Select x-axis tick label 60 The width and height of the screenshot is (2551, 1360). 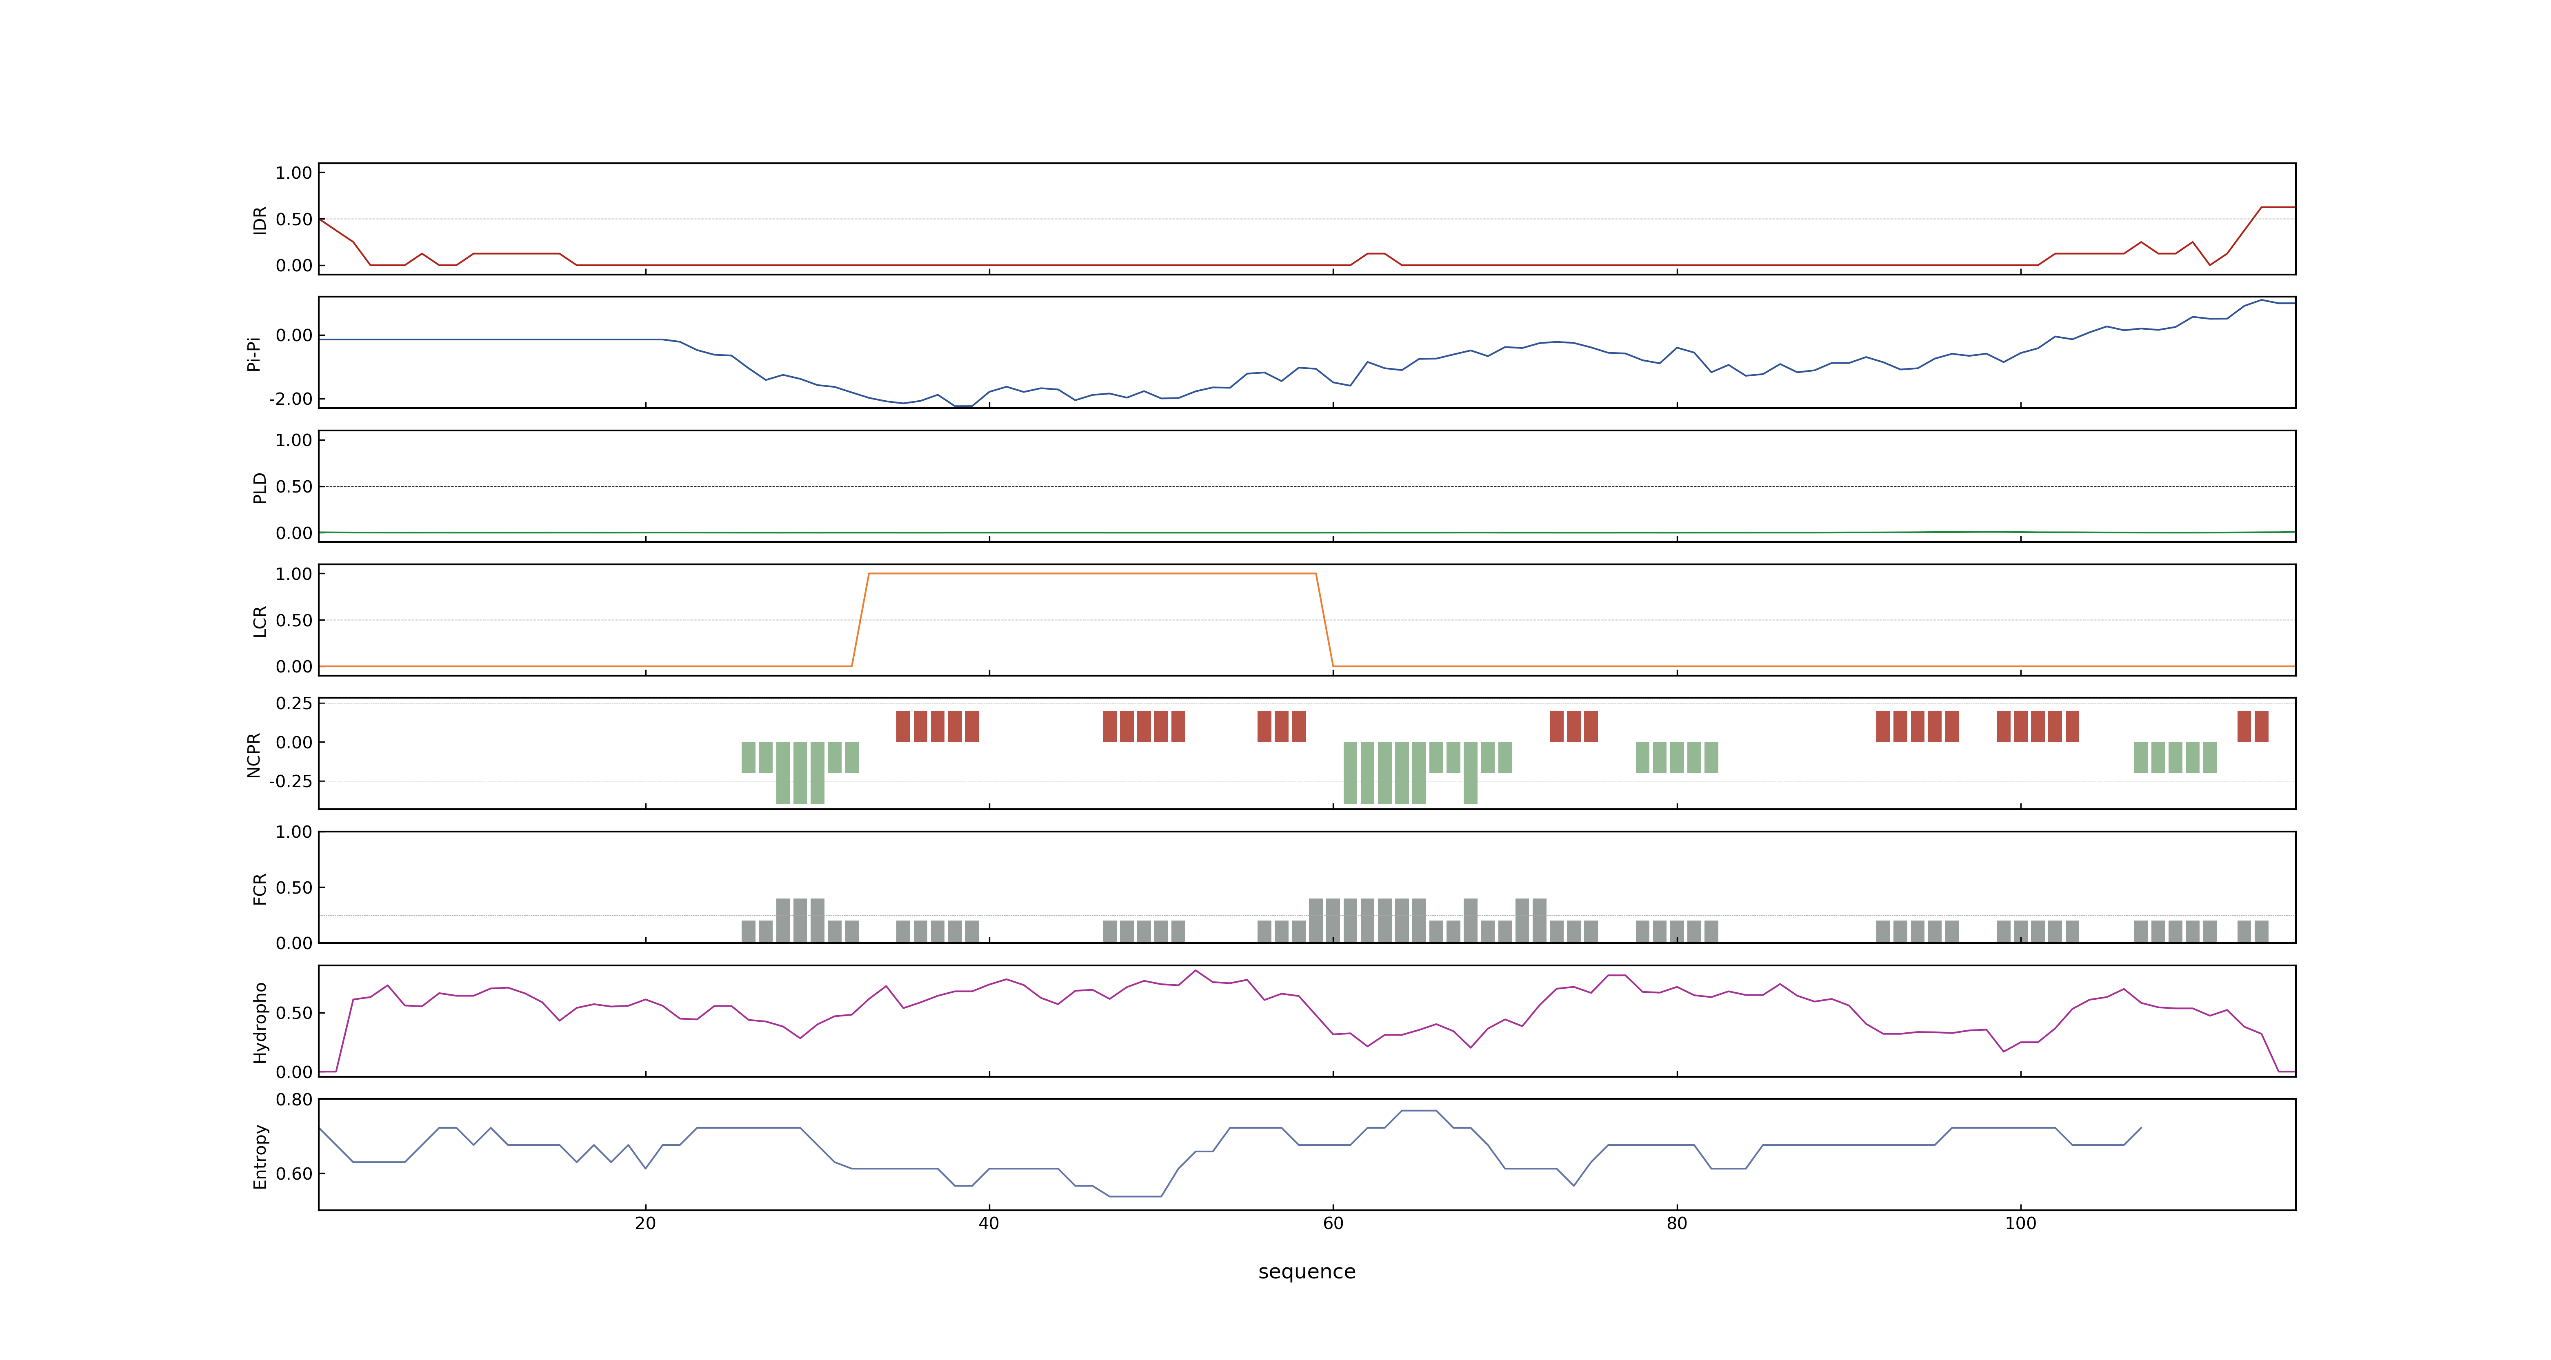1333,1223
